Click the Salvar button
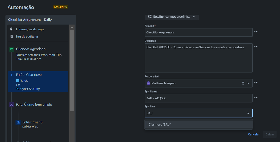 click(270, 134)
